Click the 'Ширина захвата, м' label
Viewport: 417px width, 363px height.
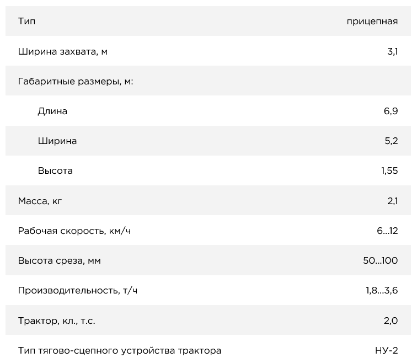point(62,52)
